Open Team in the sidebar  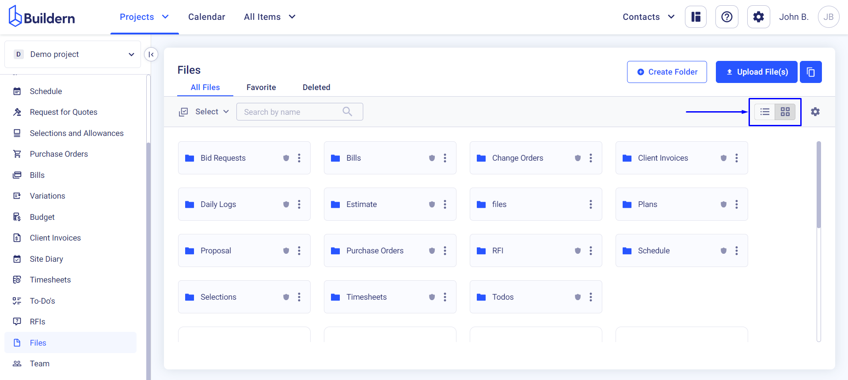(71, 364)
